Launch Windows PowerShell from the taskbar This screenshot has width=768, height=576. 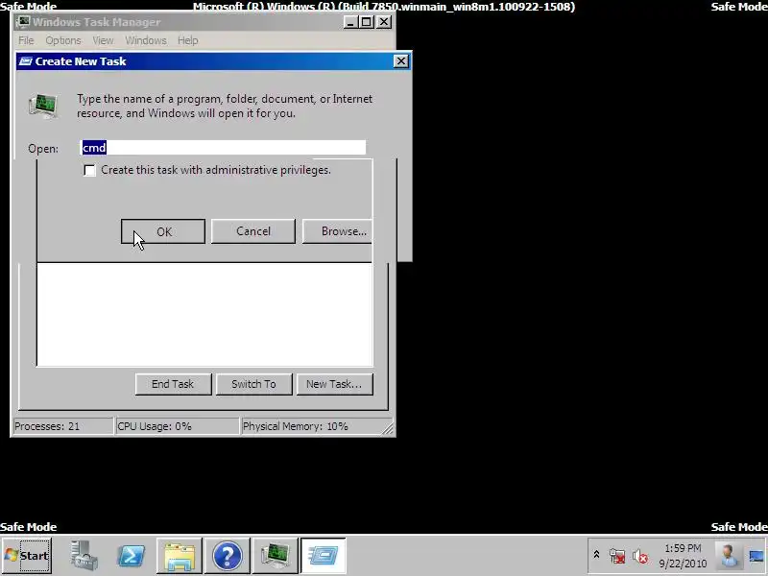click(x=131, y=556)
